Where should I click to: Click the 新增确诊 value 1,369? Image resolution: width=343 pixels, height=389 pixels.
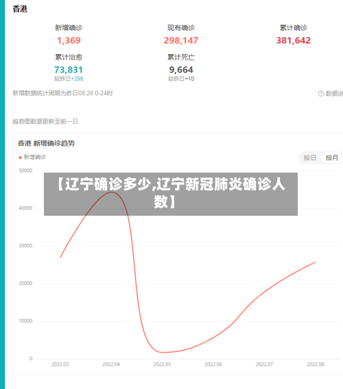[69, 40]
